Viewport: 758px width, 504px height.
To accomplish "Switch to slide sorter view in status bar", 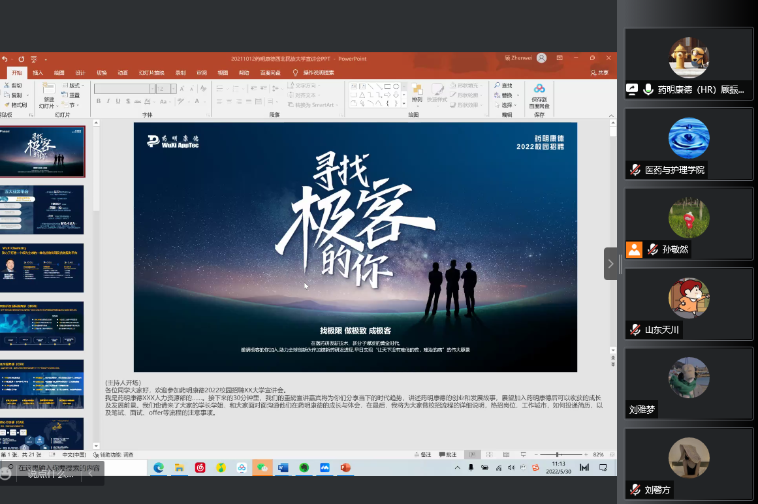I will (489, 454).
